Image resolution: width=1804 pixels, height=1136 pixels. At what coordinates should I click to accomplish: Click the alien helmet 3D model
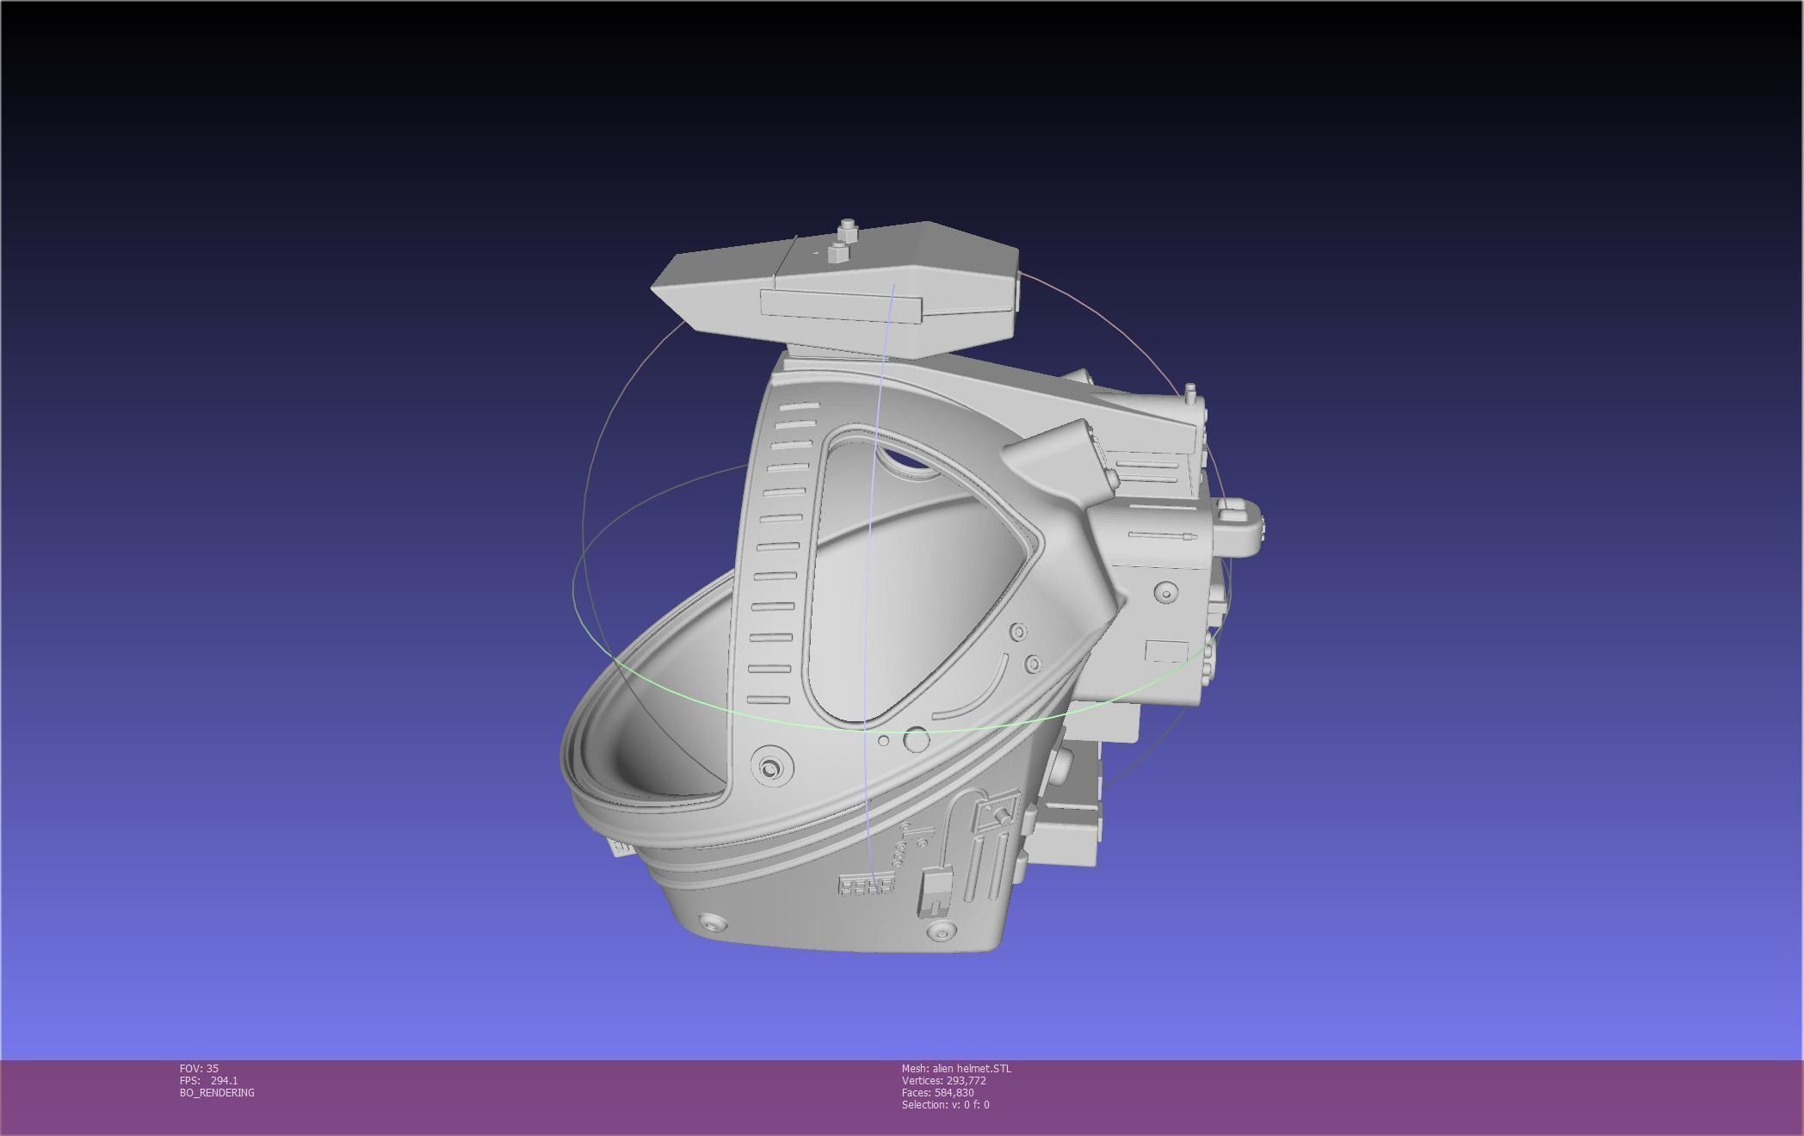pyautogui.click(x=912, y=587)
